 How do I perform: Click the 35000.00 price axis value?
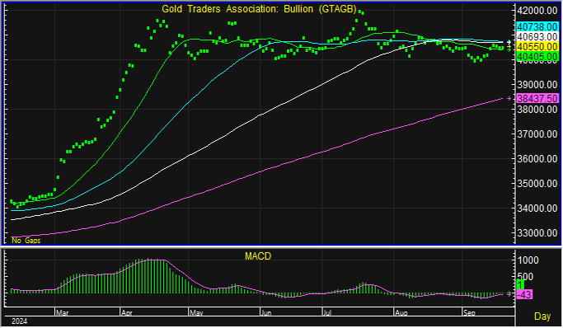[537, 184]
